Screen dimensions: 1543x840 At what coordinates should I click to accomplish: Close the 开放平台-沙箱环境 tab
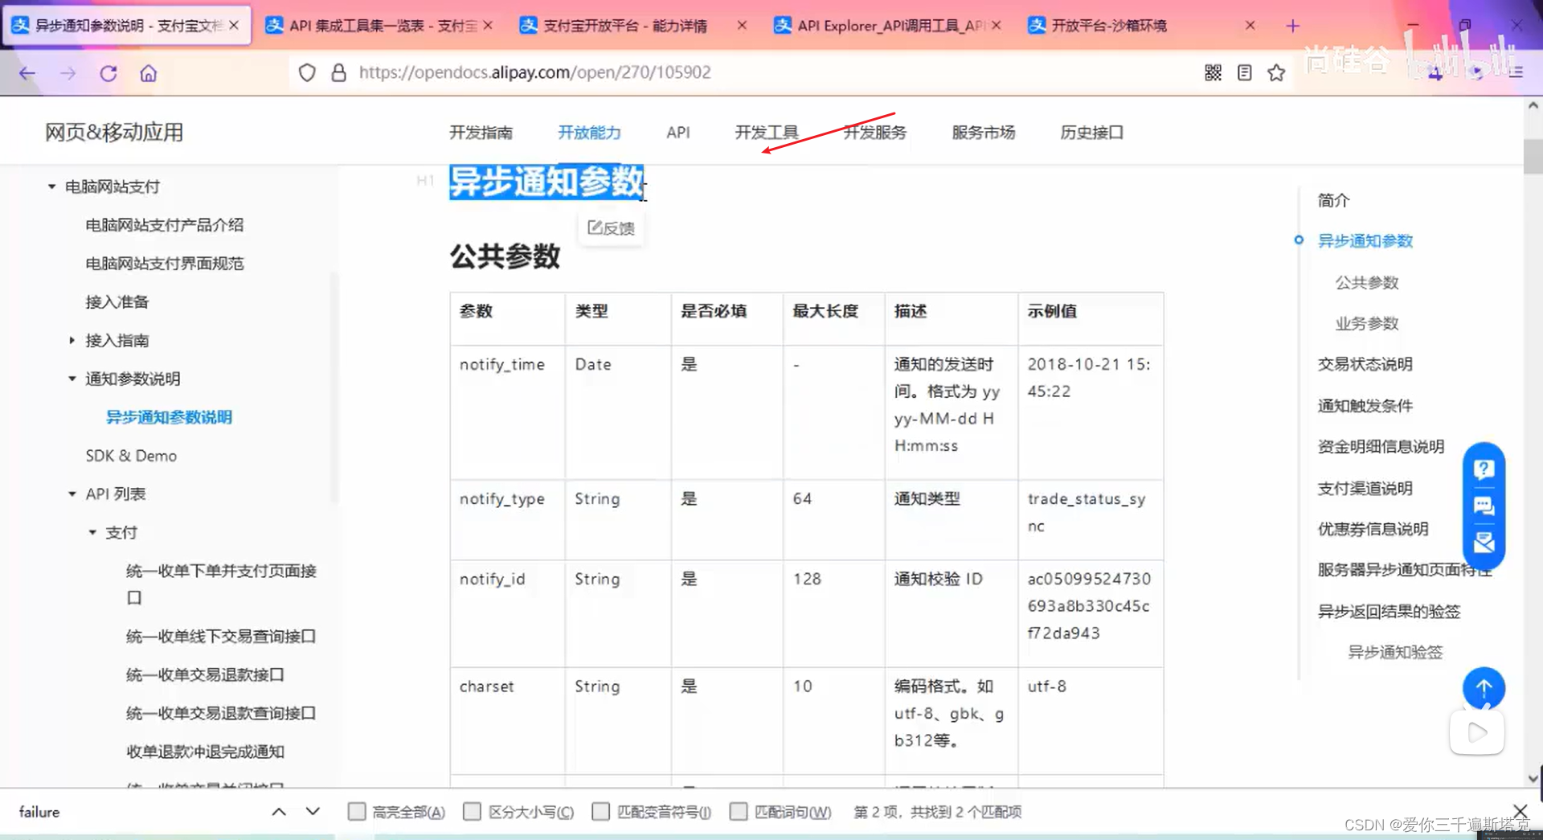click(x=1250, y=26)
